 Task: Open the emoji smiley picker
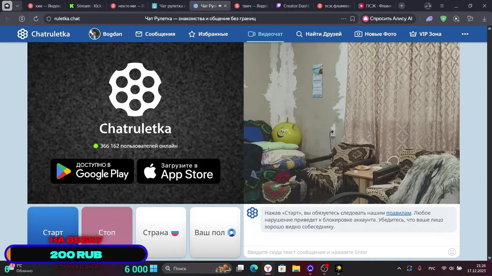[452, 252]
